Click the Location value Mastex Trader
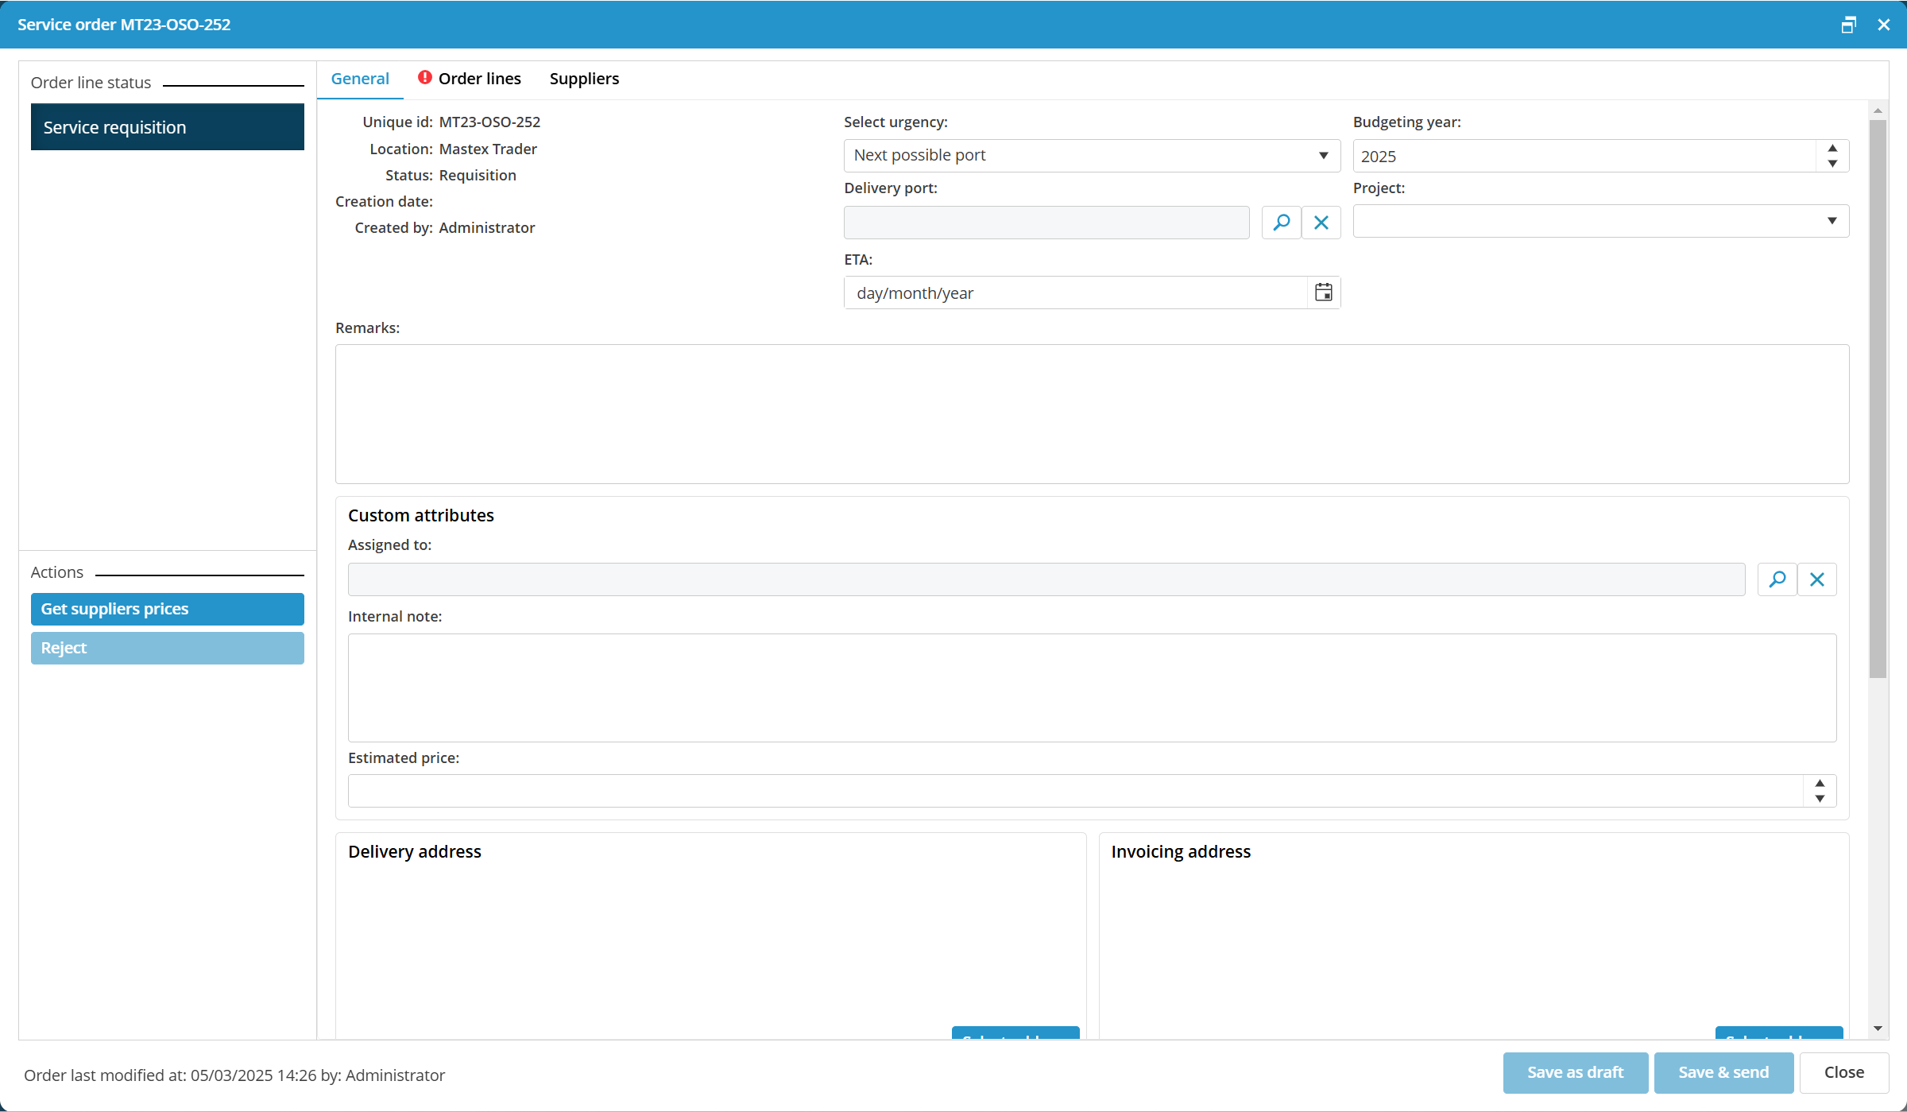The width and height of the screenshot is (1907, 1112). (488, 149)
